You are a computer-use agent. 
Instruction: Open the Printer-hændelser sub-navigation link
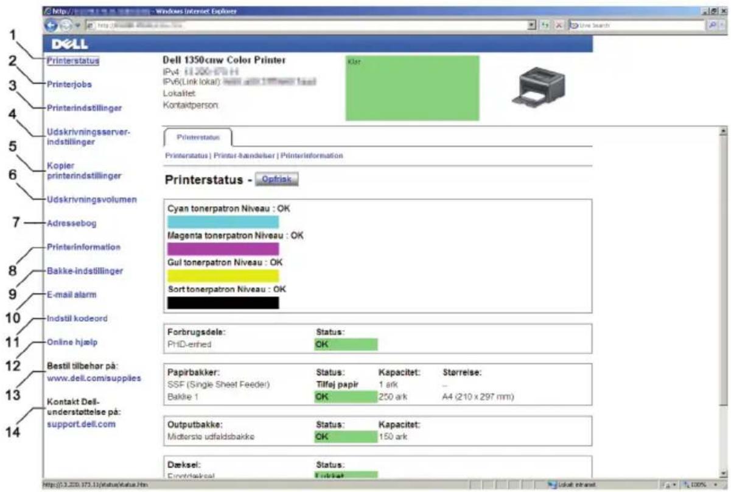point(245,156)
